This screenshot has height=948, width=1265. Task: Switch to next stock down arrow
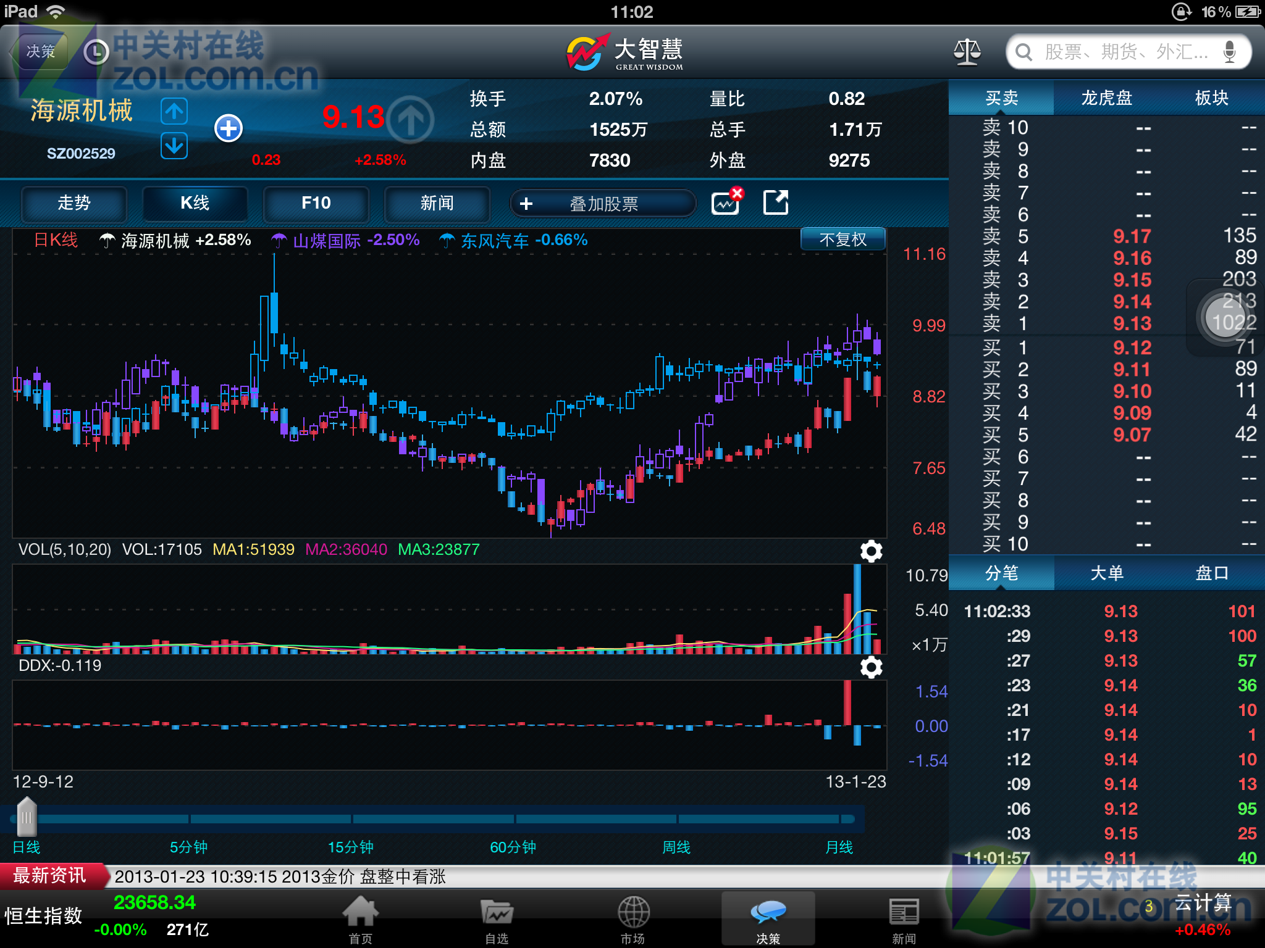(174, 146)
